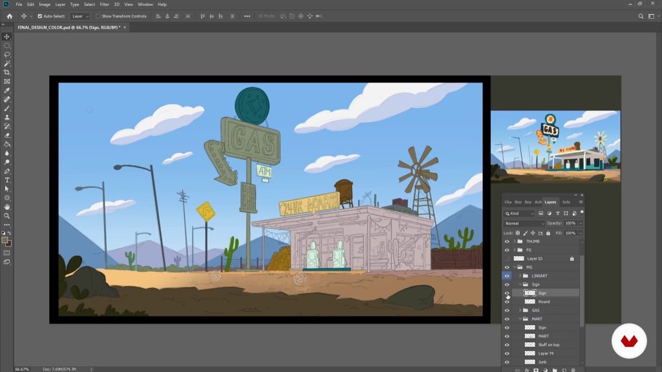Select the Round layer in Layers panel

(544, 302)
